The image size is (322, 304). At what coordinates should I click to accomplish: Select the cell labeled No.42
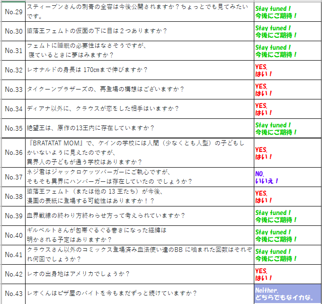(x=14, y=274)
